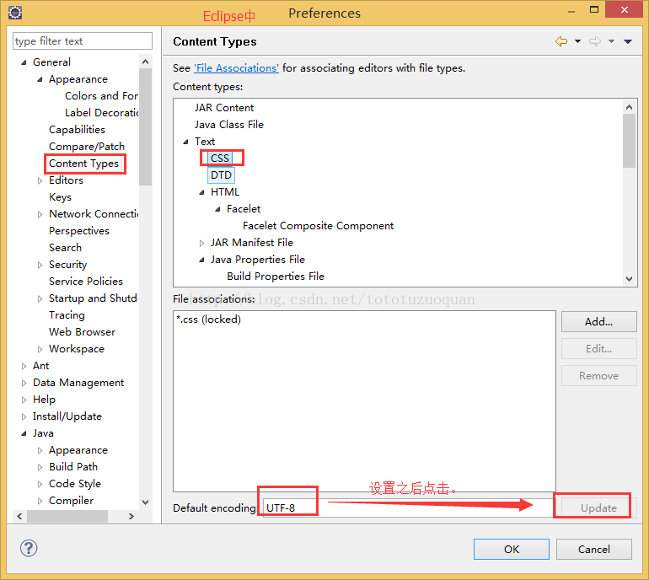Collapse the Java Properties File node

(201, 260)
